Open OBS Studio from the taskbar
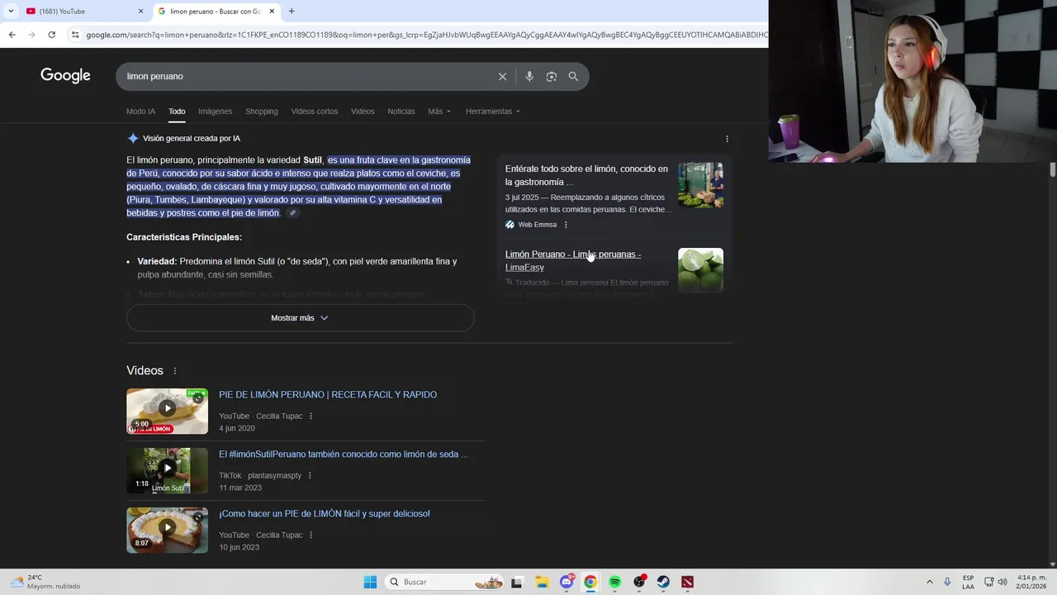 (x=639, y=582)
